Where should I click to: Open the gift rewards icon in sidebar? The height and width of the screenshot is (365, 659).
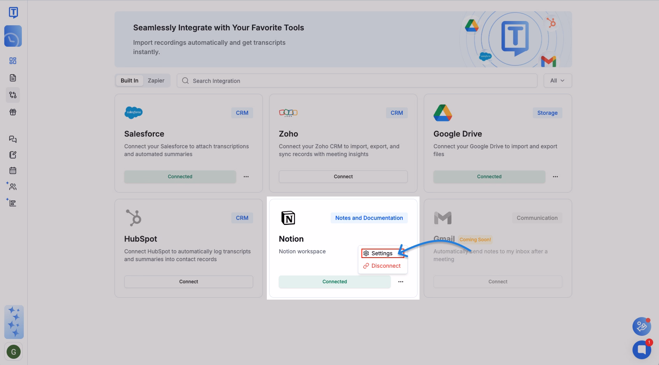[13, 112]
